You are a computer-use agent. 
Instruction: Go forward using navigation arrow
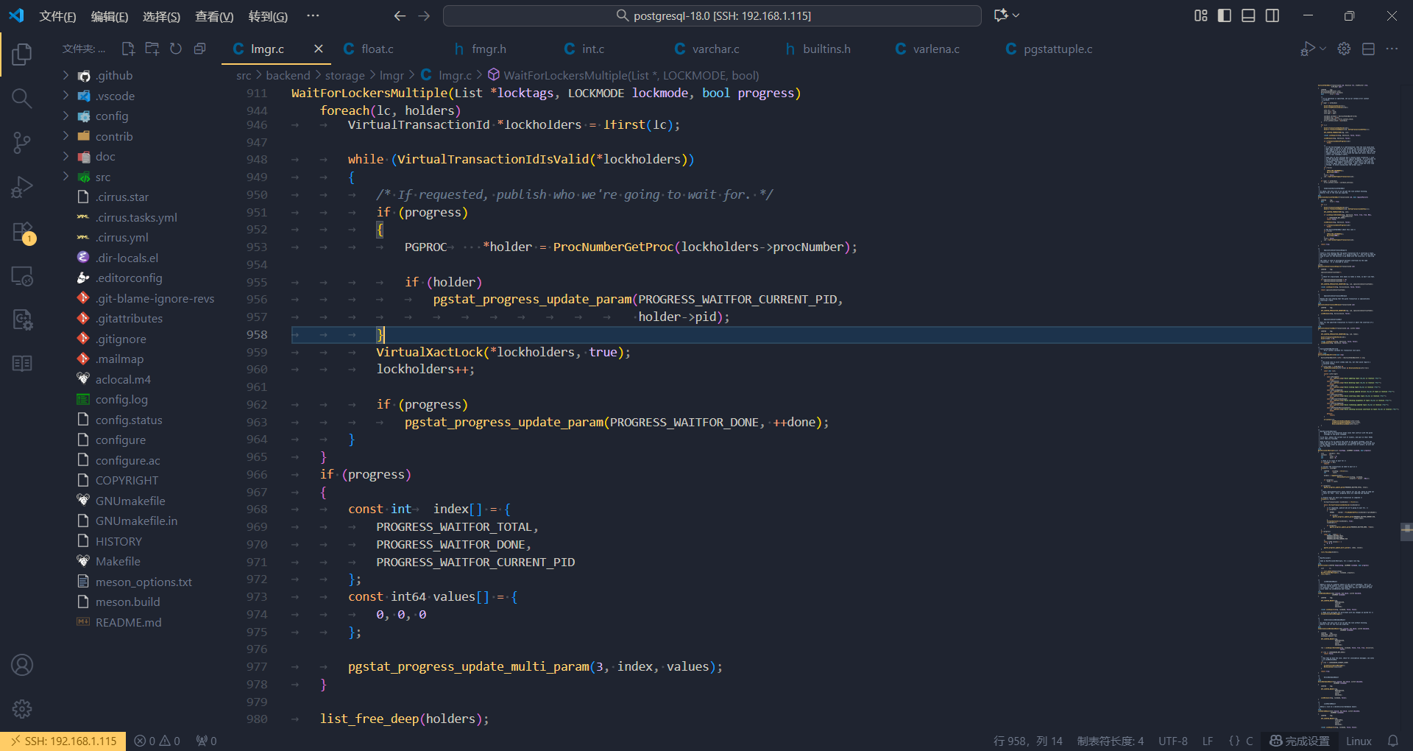pyautogui.click(x=424, y=15)
